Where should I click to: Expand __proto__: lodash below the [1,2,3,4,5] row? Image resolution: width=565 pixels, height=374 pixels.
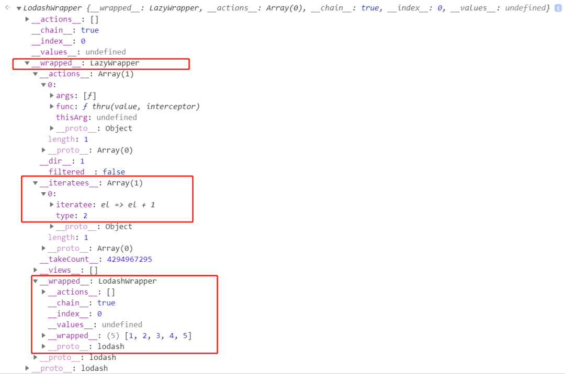[43, 346]
